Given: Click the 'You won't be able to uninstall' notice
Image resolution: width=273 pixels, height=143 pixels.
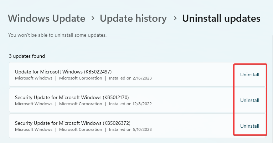Looking at the screenshot, I should coord(57,35).
